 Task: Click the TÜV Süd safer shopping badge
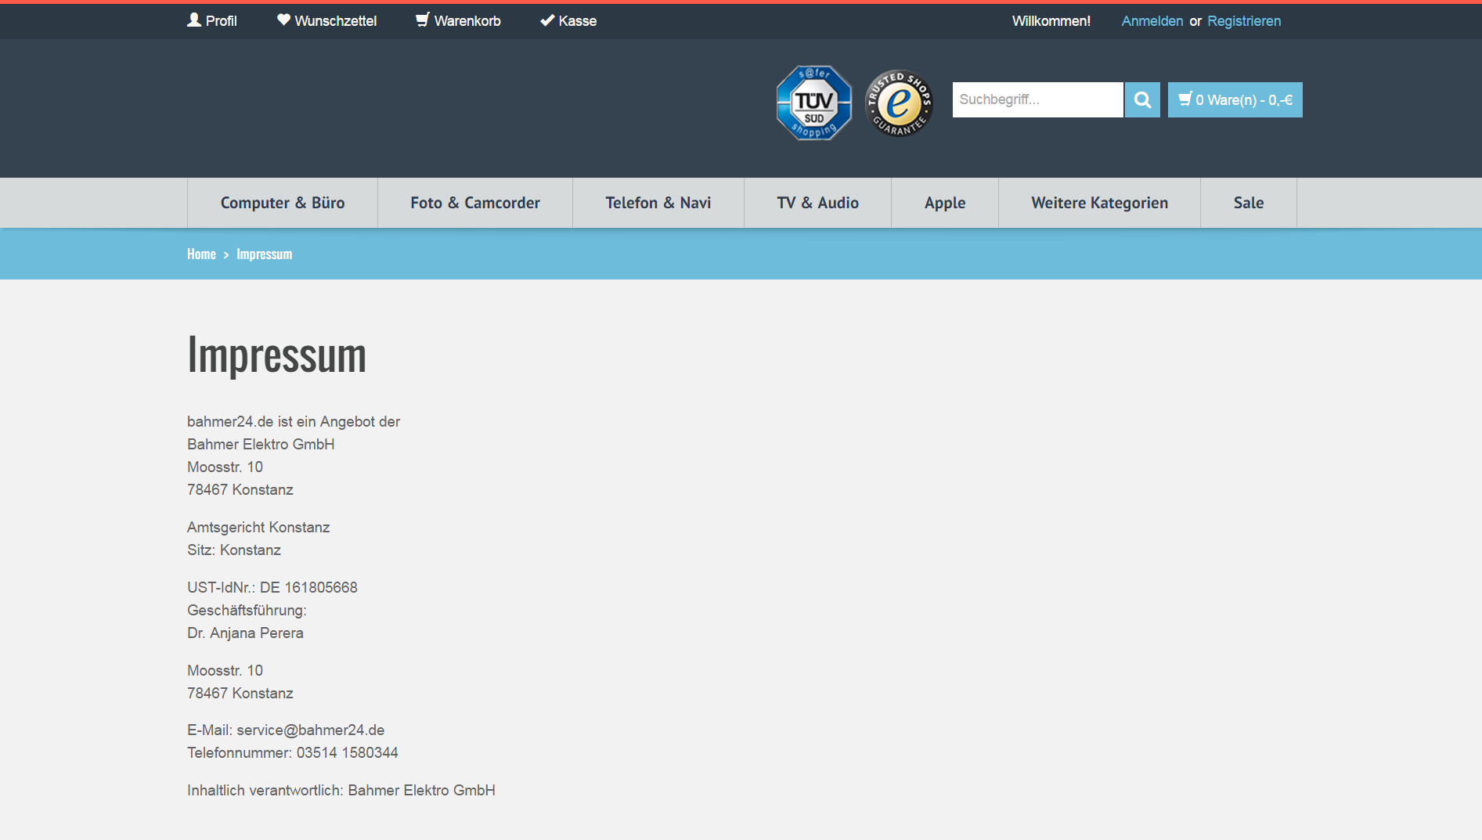[x=814, y=103]
